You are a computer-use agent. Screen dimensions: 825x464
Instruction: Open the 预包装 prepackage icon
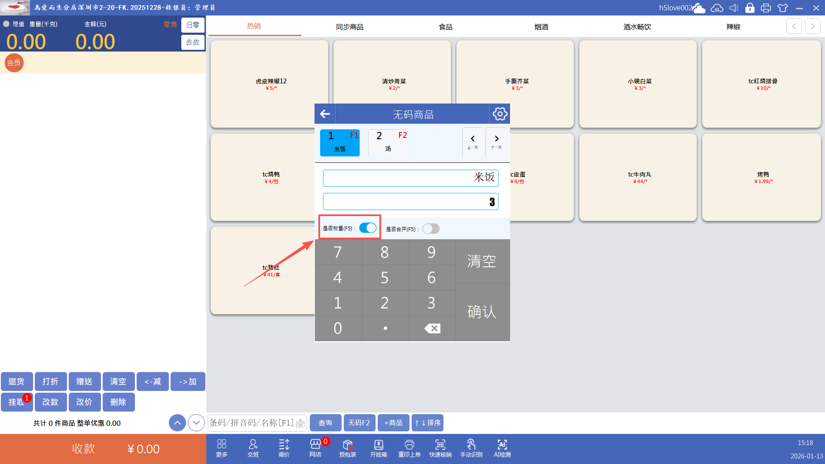pos(347,448)
